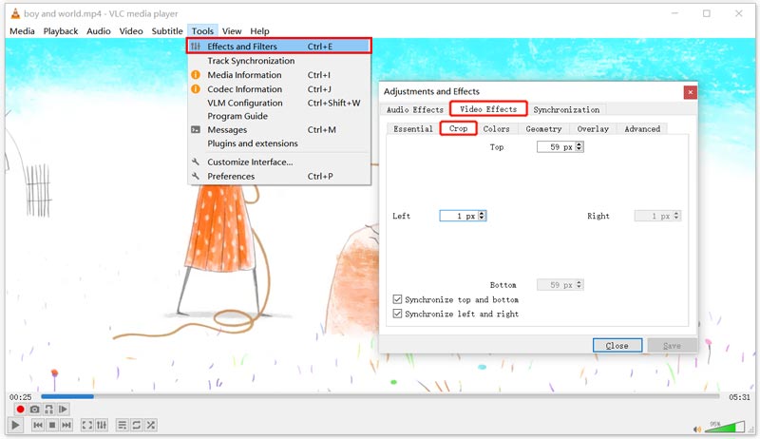Image resolution: width=760 pixels, height=439 pixels.
Task: Choose Customize Interface... entry
Action: [x=278, y=162]
